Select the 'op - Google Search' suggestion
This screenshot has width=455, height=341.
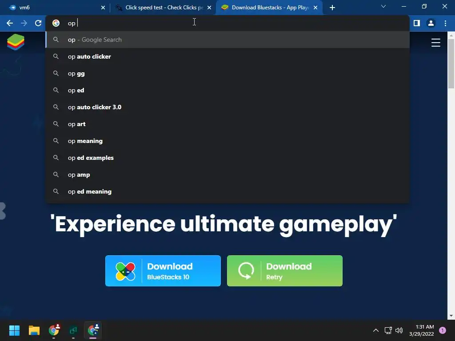[227, 40]
